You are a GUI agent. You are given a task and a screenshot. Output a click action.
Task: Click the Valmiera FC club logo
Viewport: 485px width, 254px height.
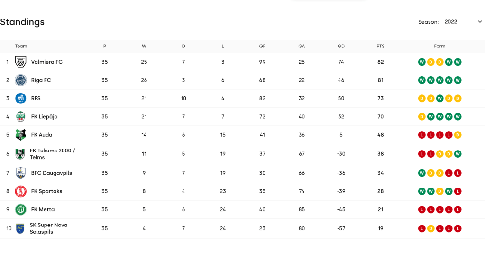coord(20,62)
